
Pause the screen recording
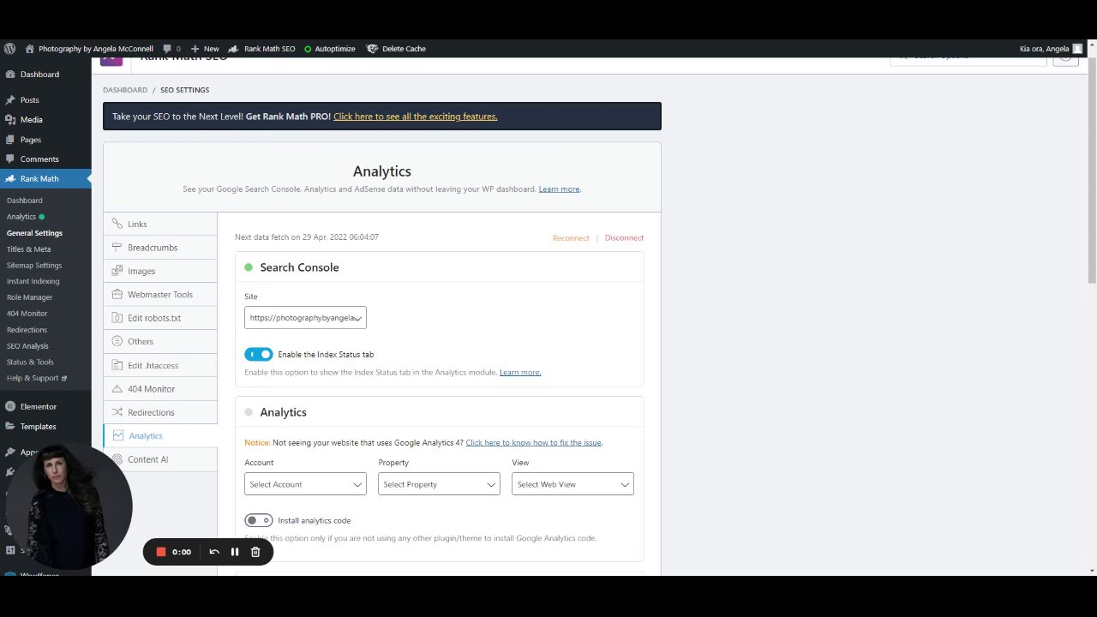235,552
